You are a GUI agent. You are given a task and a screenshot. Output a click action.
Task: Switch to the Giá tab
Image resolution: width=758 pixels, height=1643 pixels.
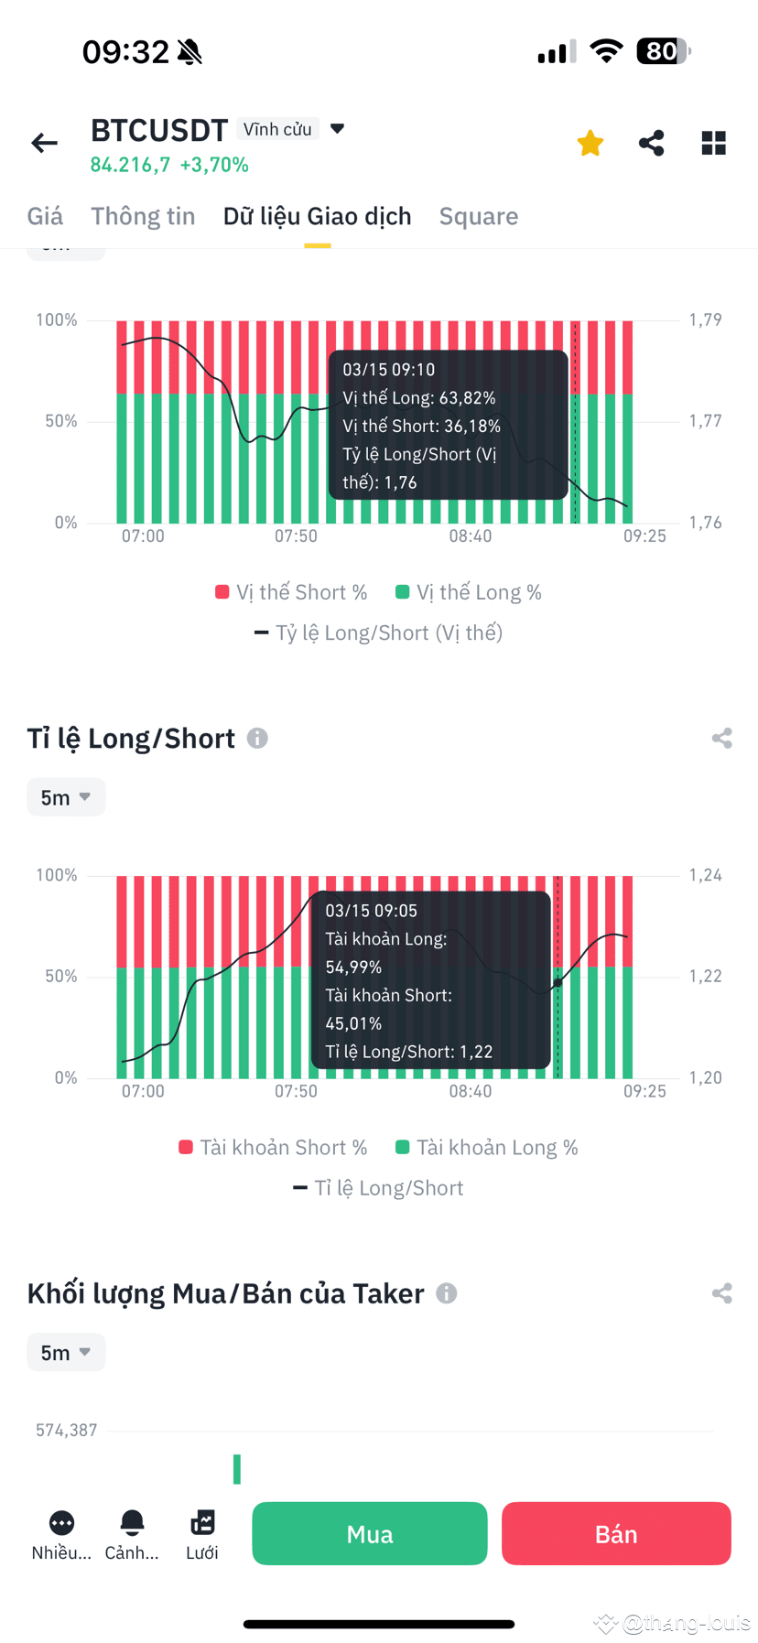tap(44, 216)
